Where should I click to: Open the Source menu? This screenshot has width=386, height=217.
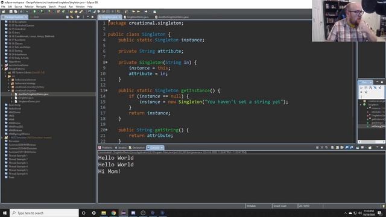pyautogui.click(x=18, y=7)
